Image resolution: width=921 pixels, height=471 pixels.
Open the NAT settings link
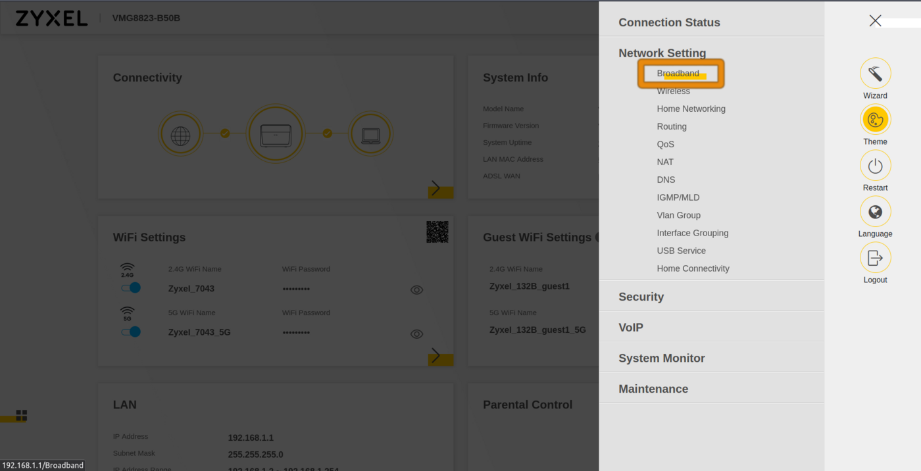[x=665, y=162]
